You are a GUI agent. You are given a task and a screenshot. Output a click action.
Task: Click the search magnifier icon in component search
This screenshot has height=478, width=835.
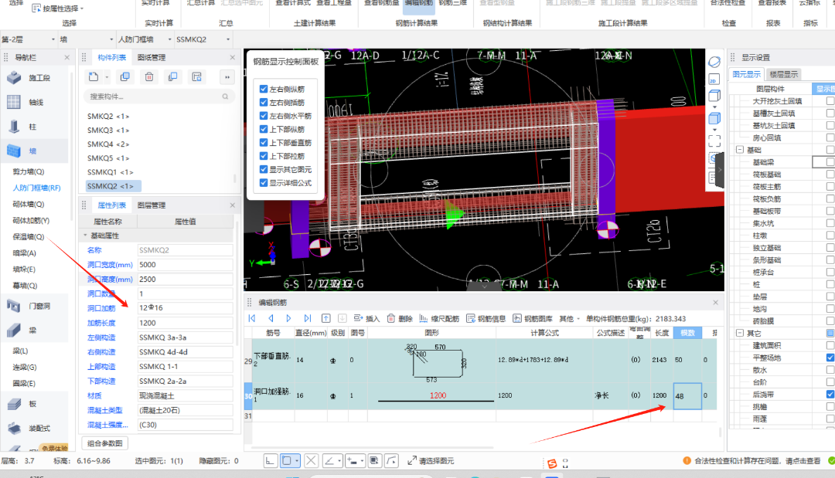[225, 97]
